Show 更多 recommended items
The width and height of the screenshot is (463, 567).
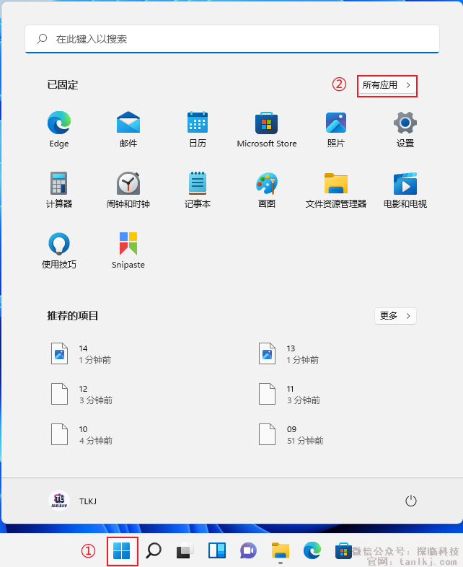click(395, 316)
